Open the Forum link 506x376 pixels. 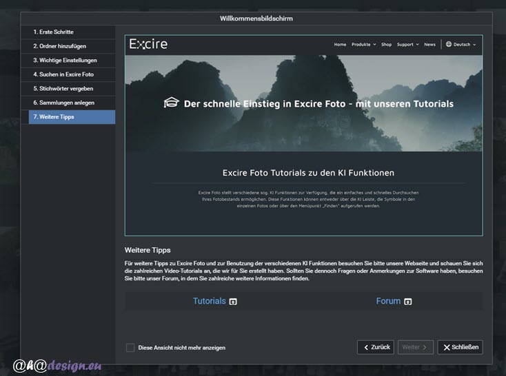388,301
